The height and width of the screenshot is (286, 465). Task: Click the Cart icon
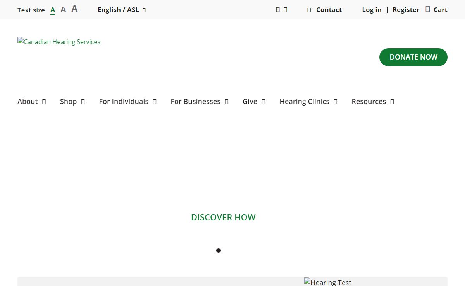coord(428,9)
